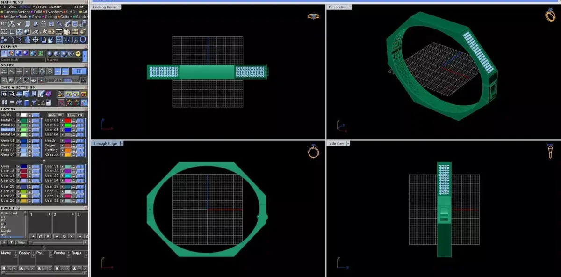Screen dimensions: 561x277
Task: Set snap spacing to 0.25
Action: click(x=59, y=80)
